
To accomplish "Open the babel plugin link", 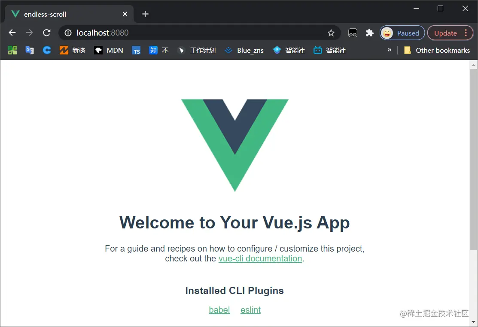I will pos(219,310).
